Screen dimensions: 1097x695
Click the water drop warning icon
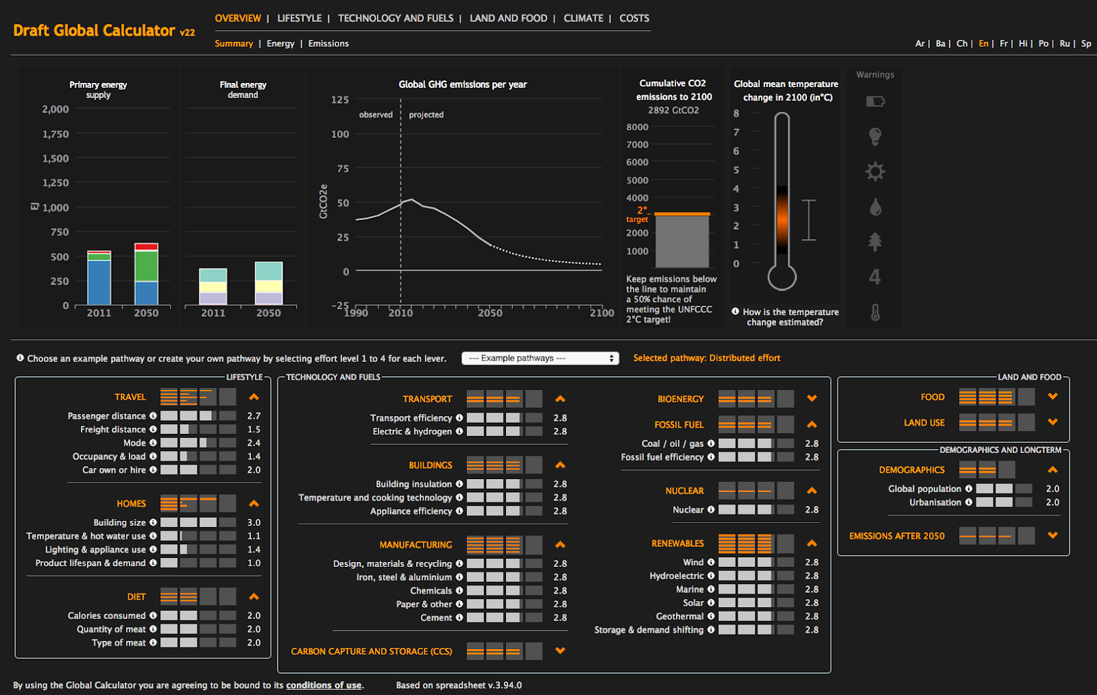875,206
